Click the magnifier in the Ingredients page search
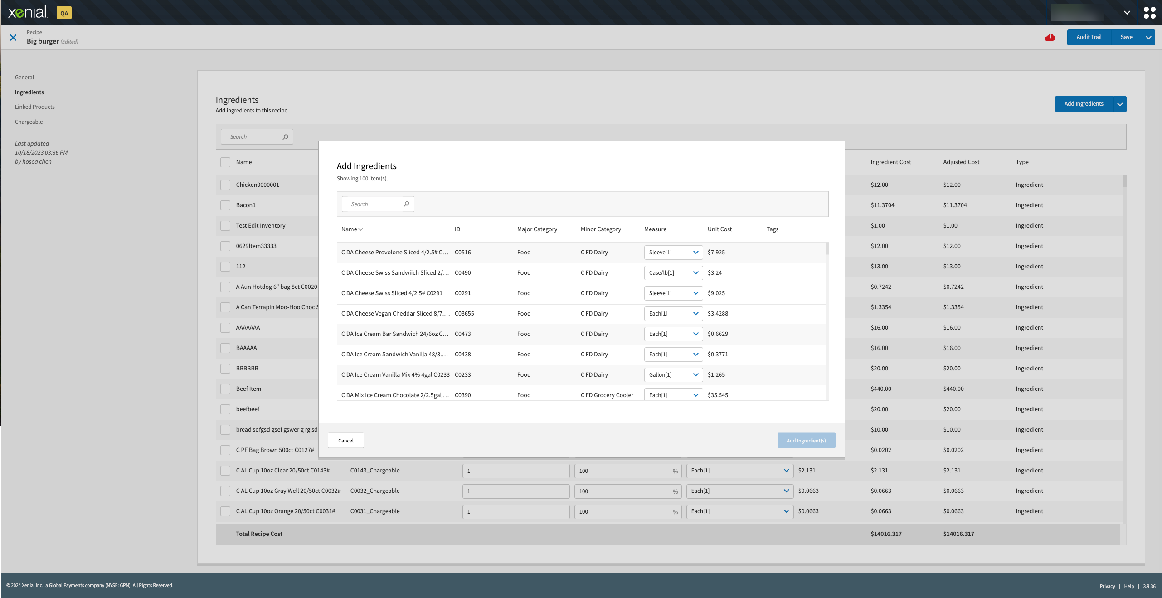Screen dimensions: 1162x598 (x=285, y=137)
